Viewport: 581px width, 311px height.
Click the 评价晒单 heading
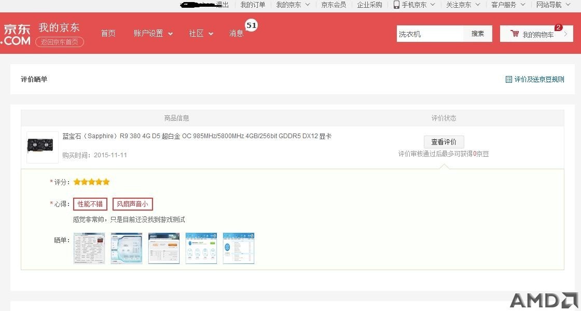tap(34, 79)
